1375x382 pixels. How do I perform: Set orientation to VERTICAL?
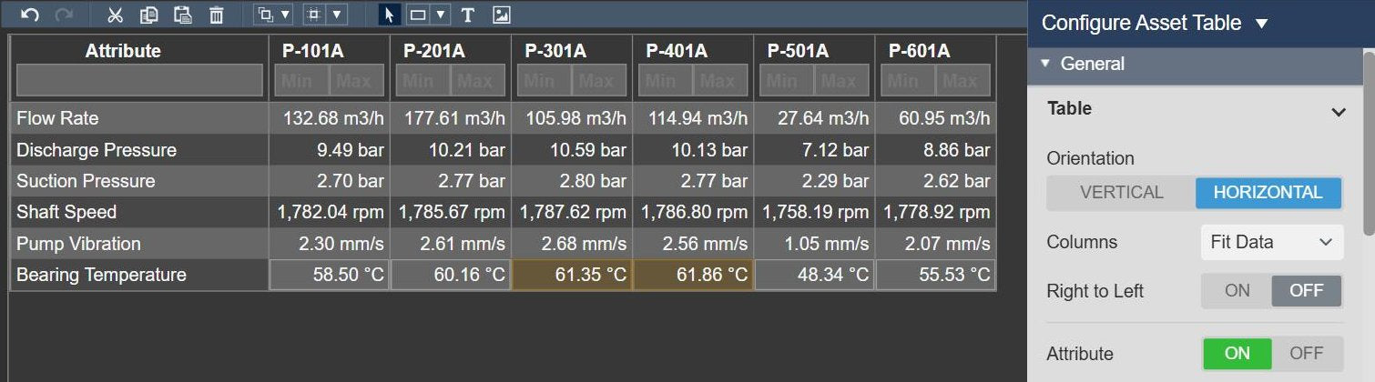click(1122, 193)
